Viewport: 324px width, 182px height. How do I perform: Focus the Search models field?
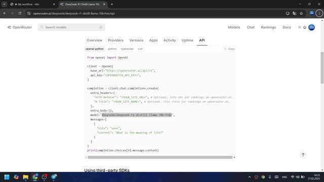point(71,27)
